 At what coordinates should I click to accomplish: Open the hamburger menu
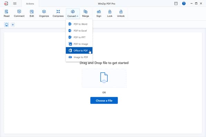coord(15,3)
